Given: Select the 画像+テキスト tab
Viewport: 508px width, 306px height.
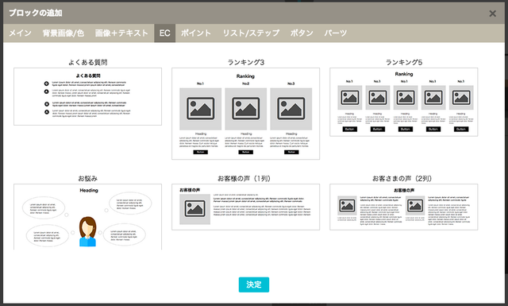Looking at the screenshot, I should coord(121,33).
